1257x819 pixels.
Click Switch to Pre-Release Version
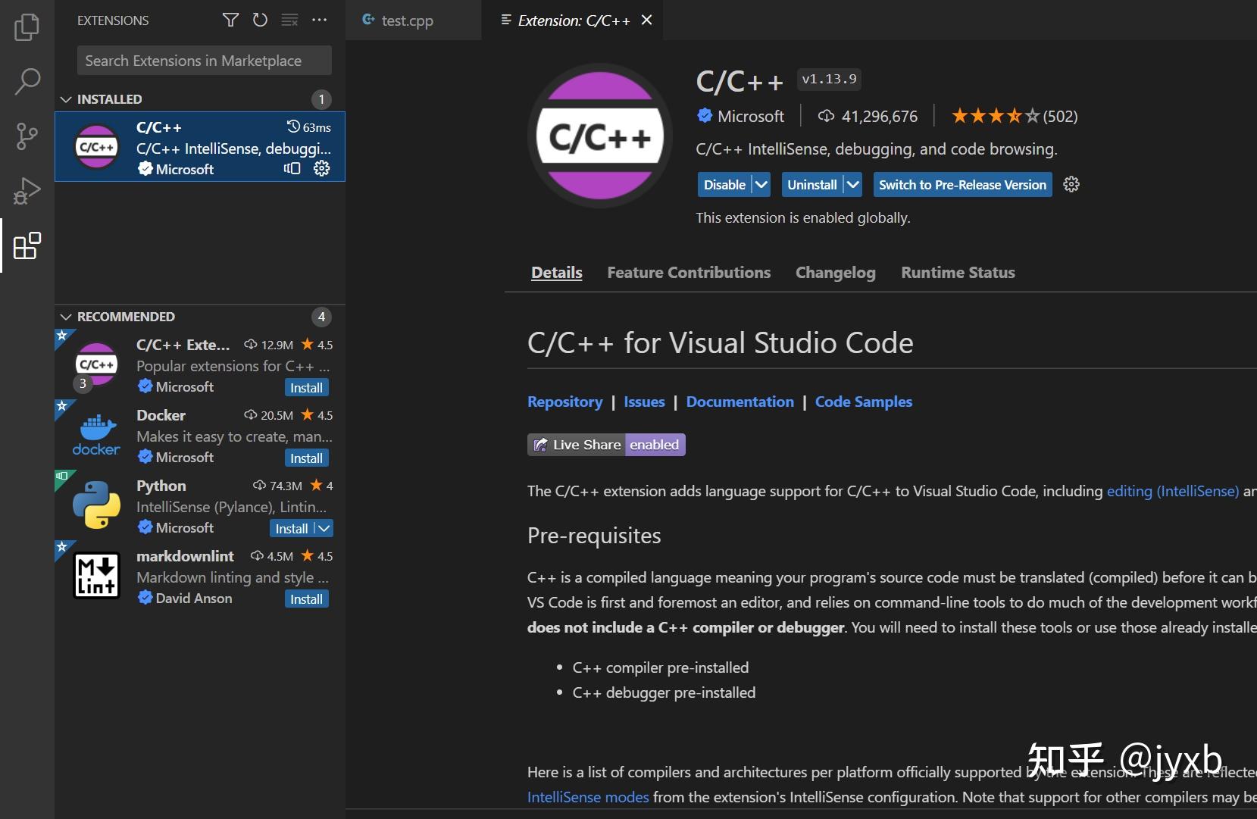962,184
